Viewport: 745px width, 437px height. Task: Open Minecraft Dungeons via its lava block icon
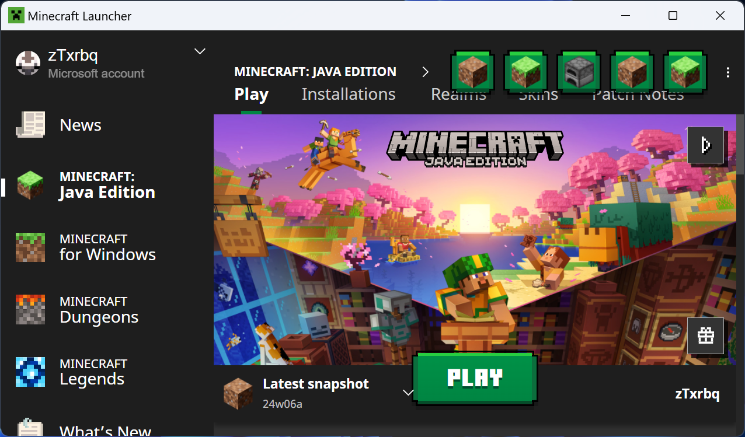coord(30,310)
